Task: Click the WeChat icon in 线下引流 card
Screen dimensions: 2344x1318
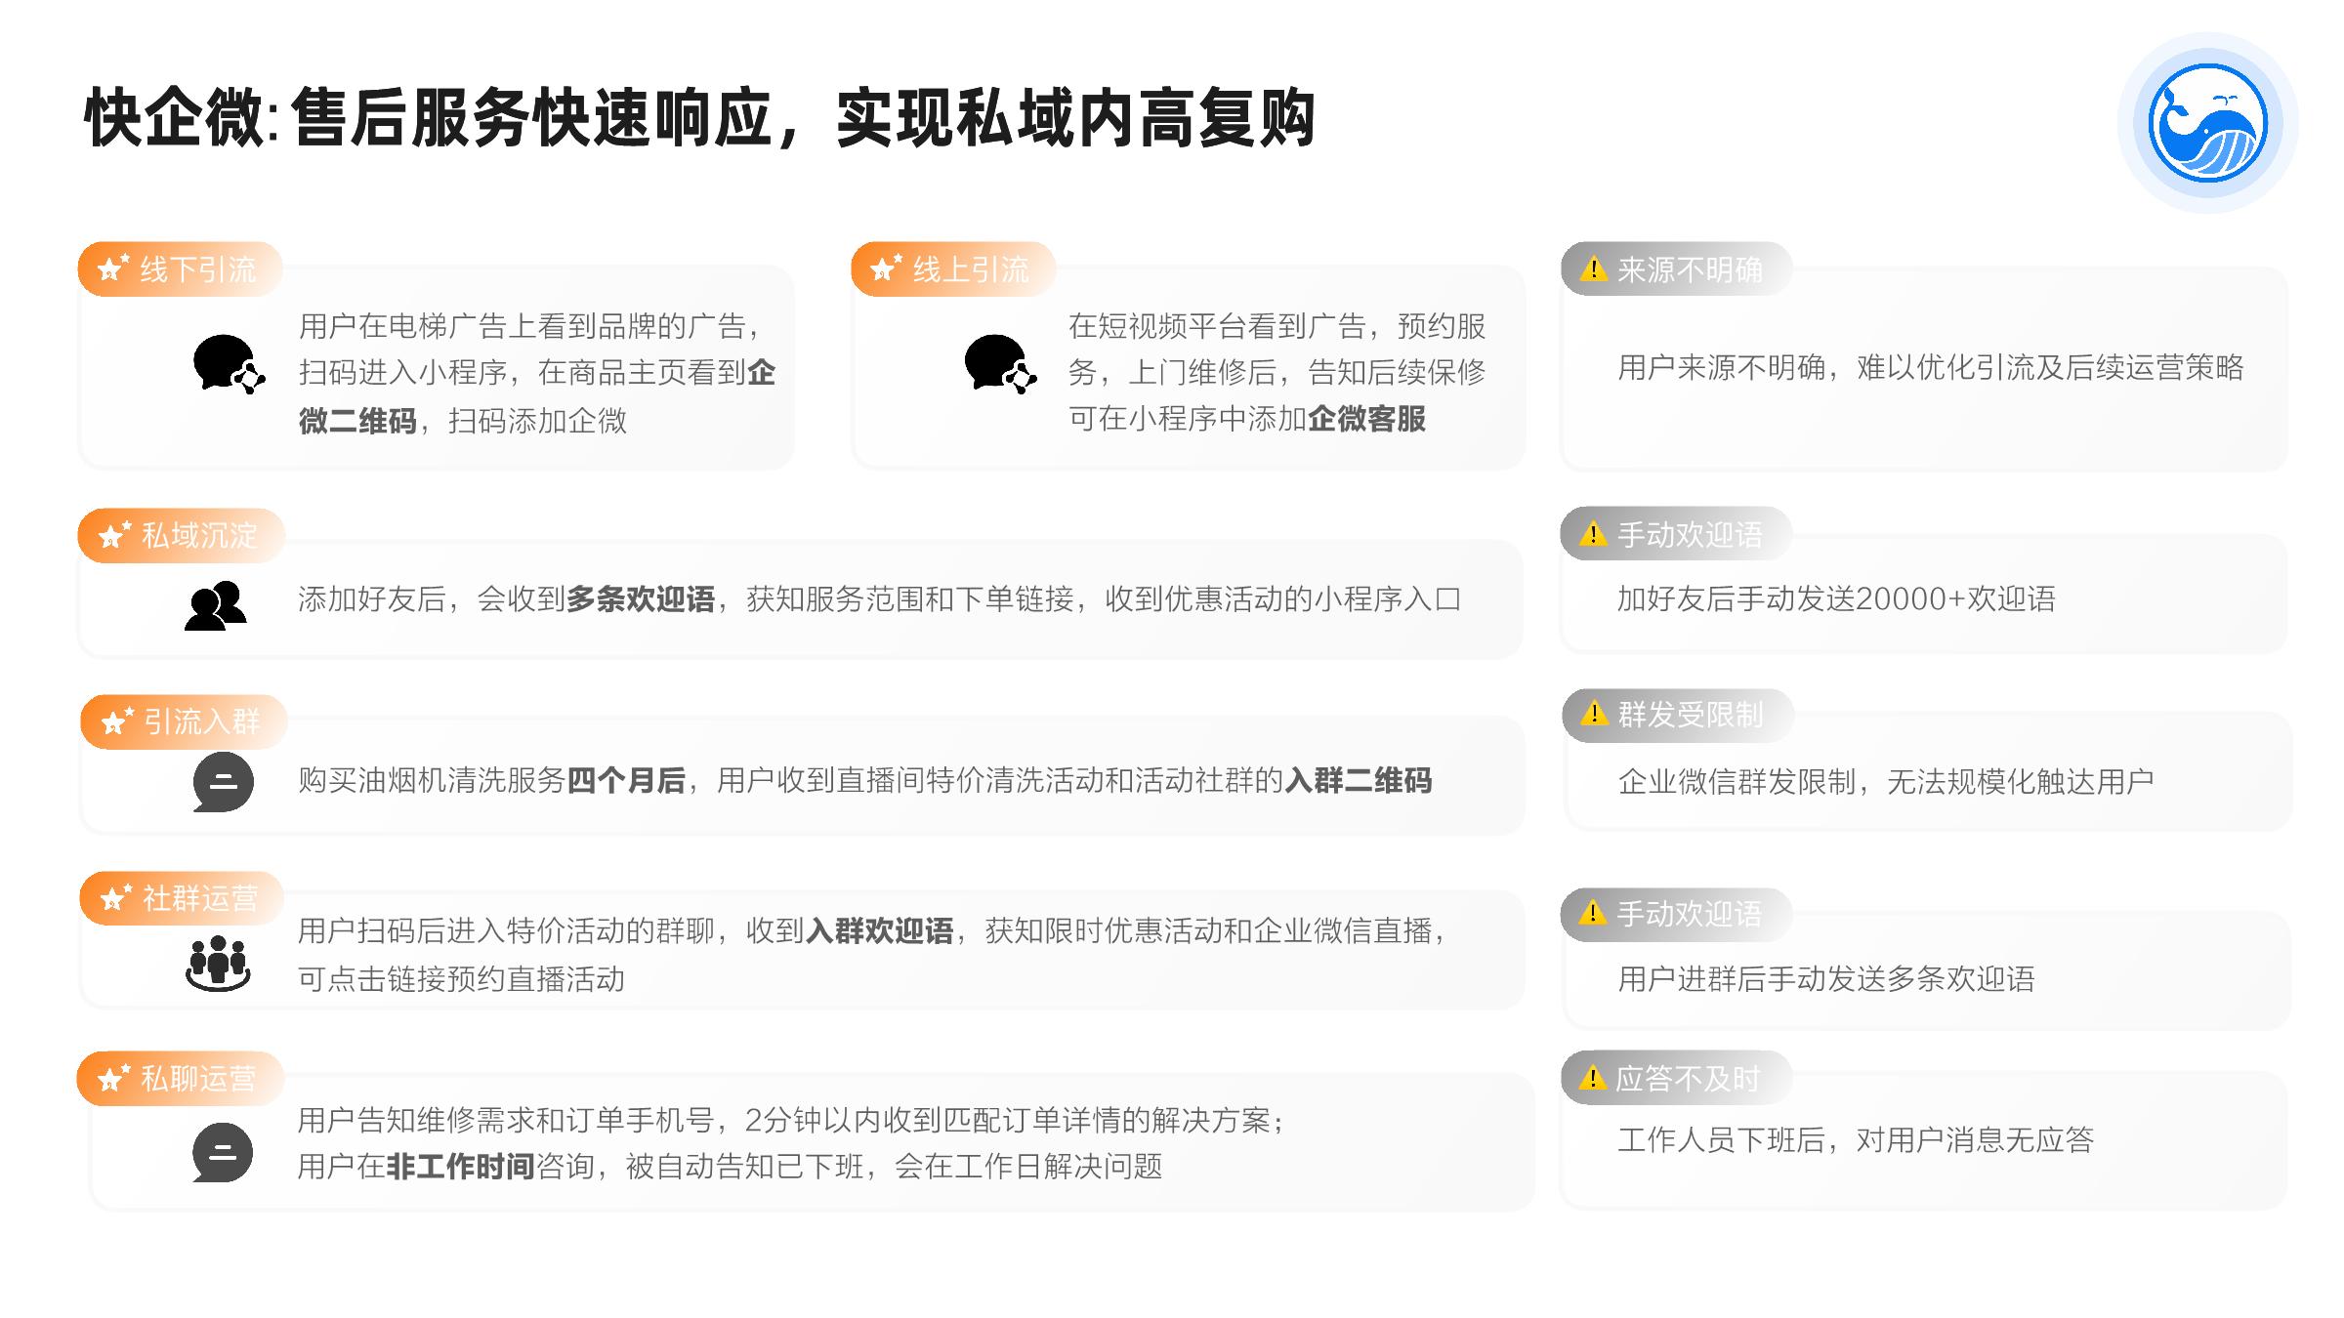Action: pyautogui.click(x=229, y=364)
